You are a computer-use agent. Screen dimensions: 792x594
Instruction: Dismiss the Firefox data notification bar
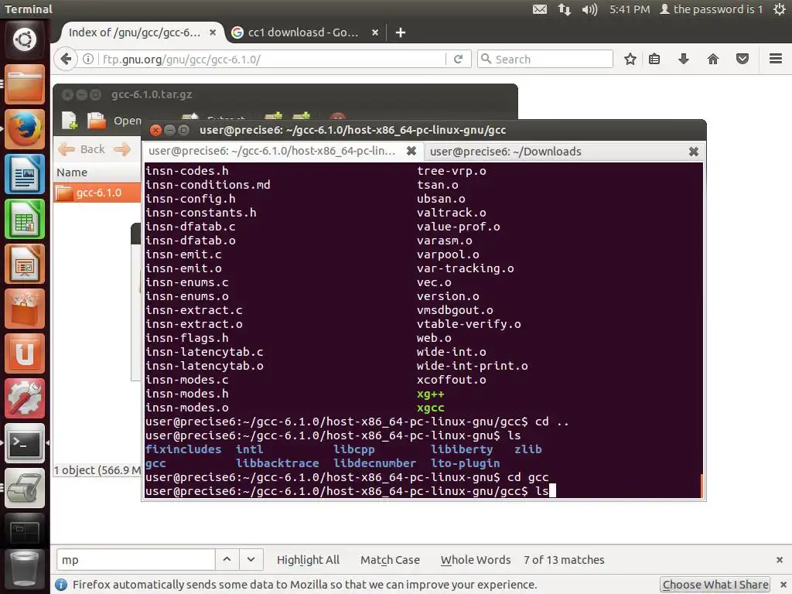[x=783, y=585]
